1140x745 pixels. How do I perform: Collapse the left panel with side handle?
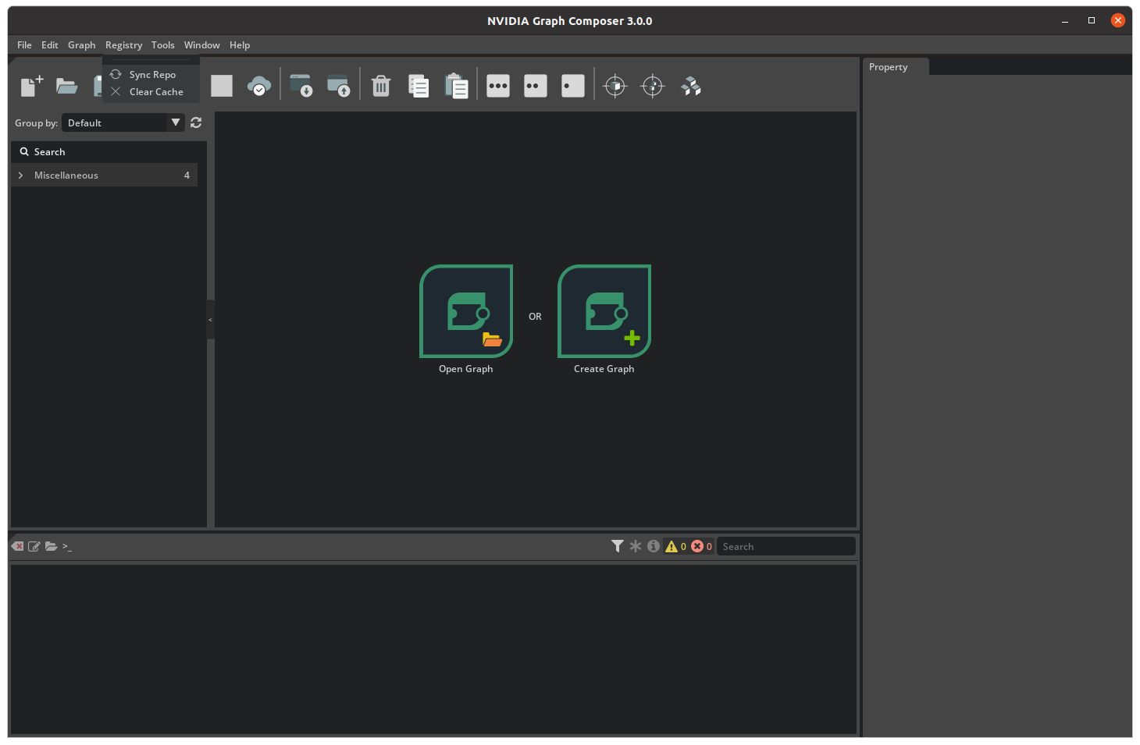click(x=210, y=319)
